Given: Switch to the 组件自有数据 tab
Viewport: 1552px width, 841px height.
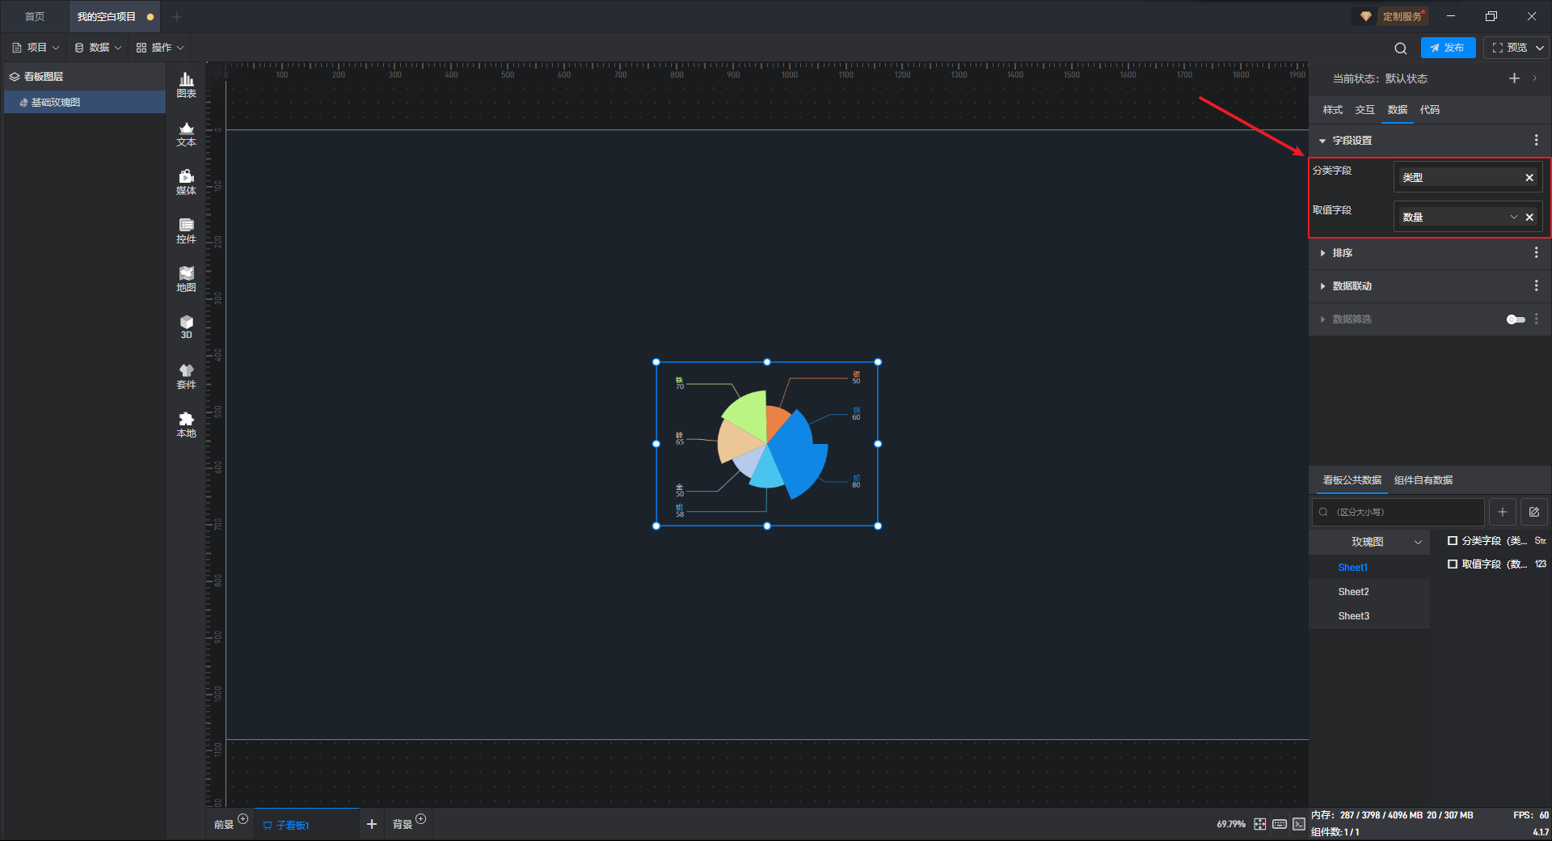Looking at the screenshot, I should coord(1423,480).
